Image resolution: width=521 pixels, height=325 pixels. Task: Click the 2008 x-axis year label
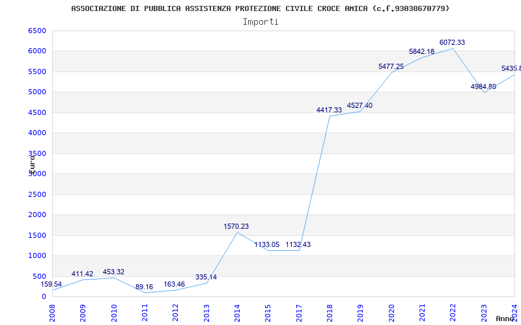click(52, 313)
